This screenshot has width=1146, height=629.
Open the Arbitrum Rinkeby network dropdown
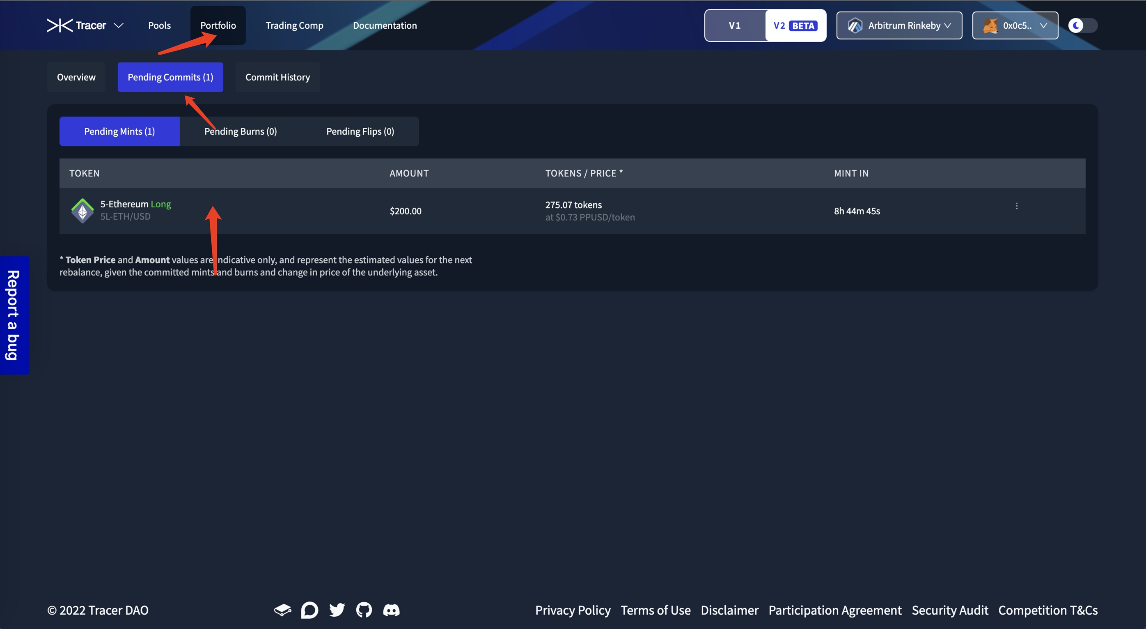coord(899,25)
